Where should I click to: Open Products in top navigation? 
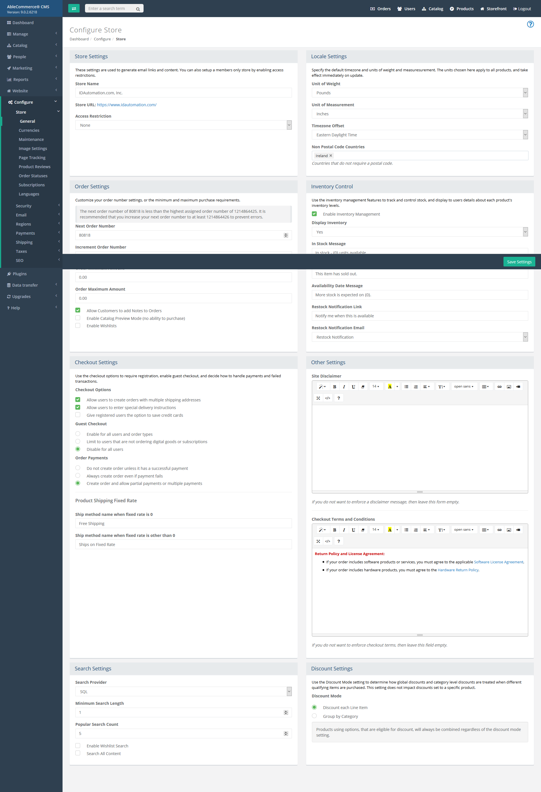[461, 9]
